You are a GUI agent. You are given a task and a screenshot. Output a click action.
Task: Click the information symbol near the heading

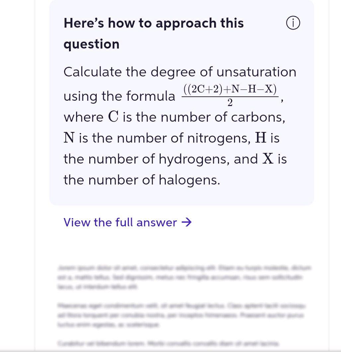pos(293,23)
